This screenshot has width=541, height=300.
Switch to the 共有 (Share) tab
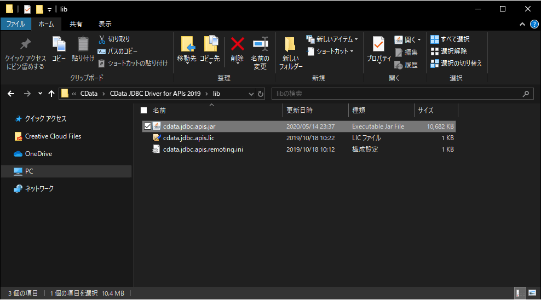click(x=76, y=24)
